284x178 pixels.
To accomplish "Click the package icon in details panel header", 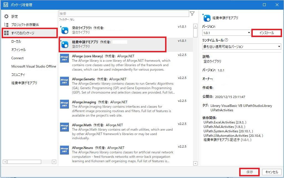I will (207, 18).
